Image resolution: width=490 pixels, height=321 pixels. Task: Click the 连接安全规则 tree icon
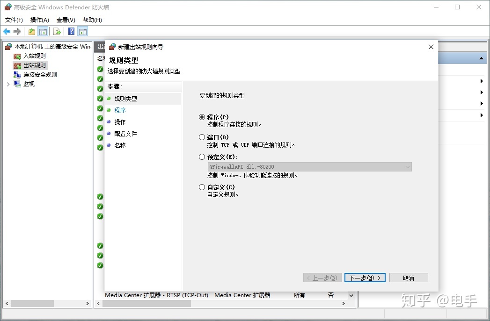click(x=17, y=75)
